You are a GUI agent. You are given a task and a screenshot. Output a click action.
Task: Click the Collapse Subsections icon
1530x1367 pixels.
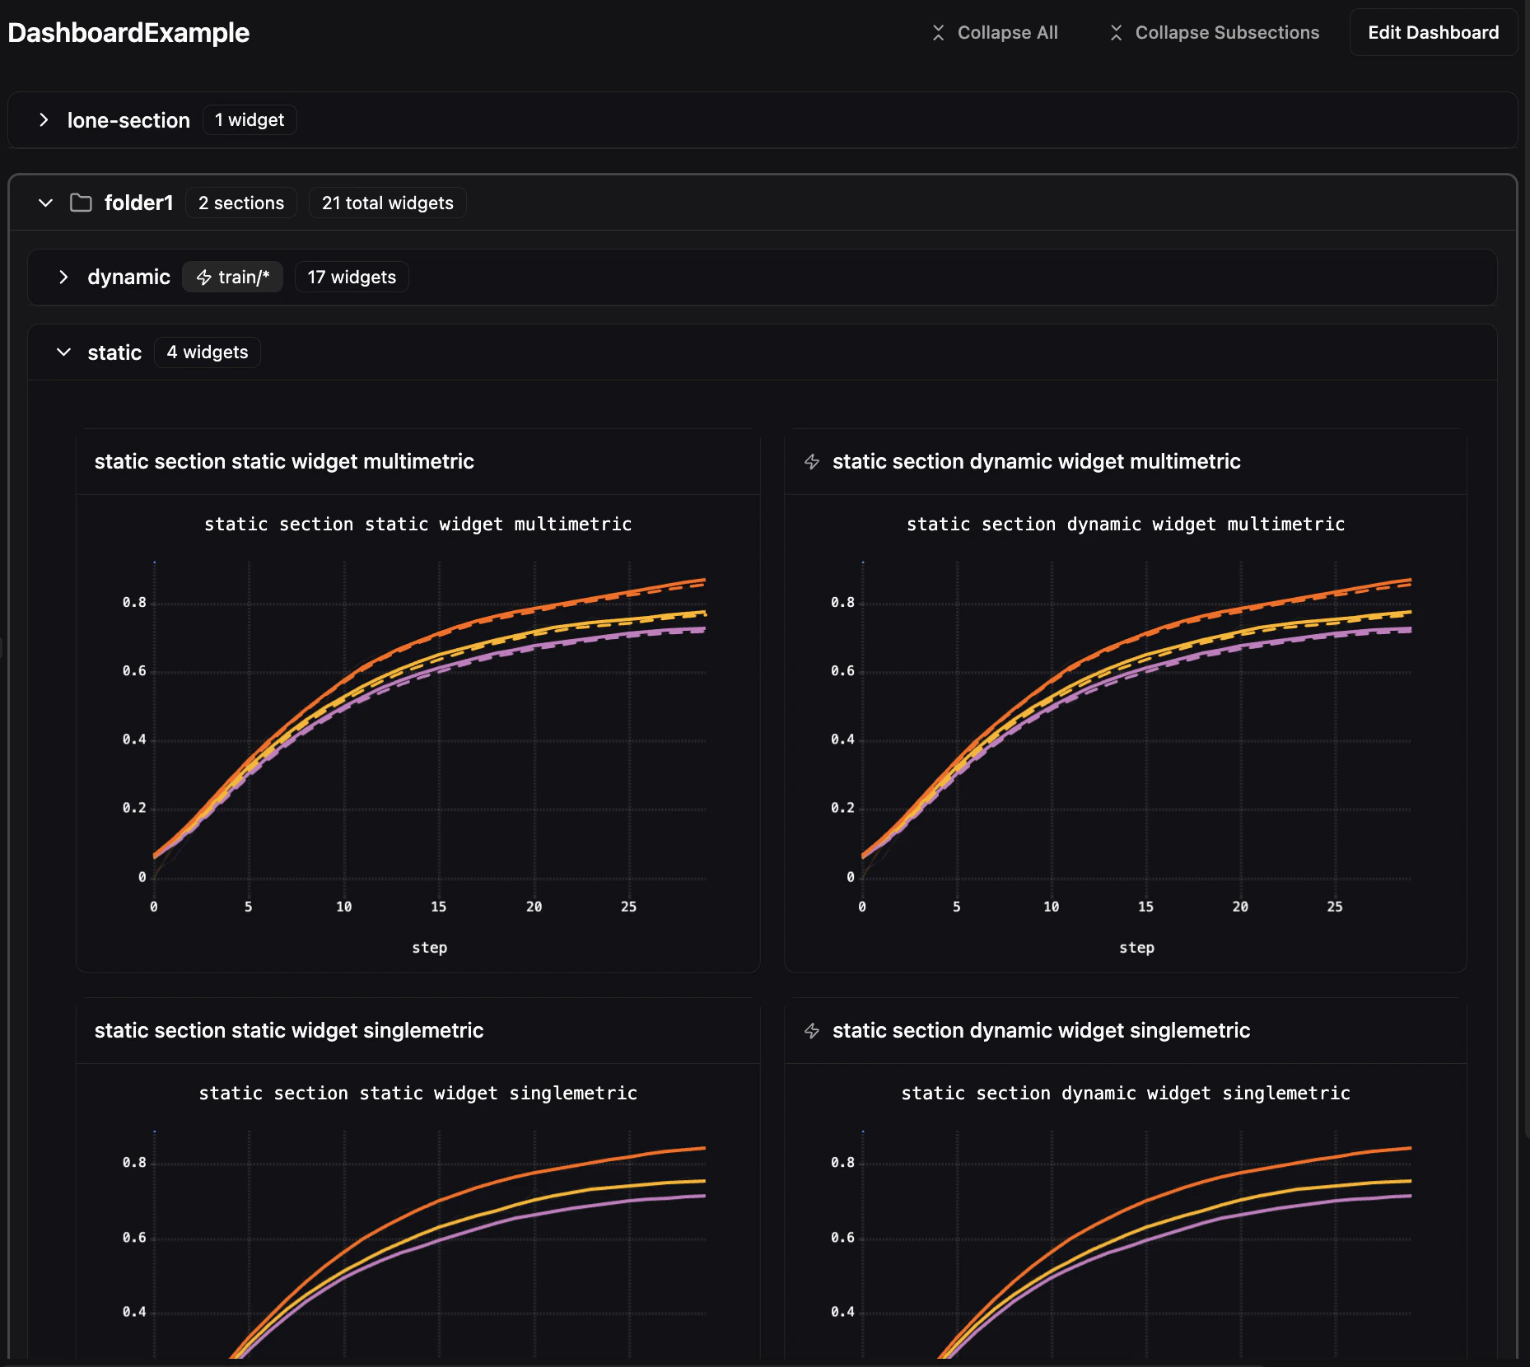pyautogui.click(x=1117, y=33)
